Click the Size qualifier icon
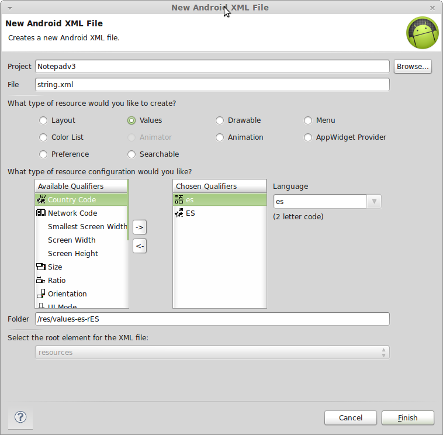 point(41,267)
